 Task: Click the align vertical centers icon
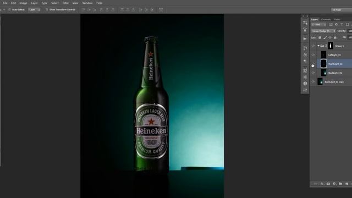pos(89,10)
